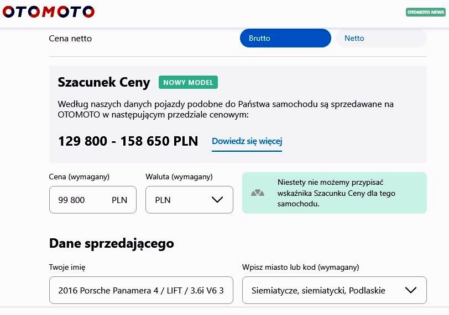Screen dimensions: 449x315
Task: Click the OTOMOTO logo
Action: (49, 12)
